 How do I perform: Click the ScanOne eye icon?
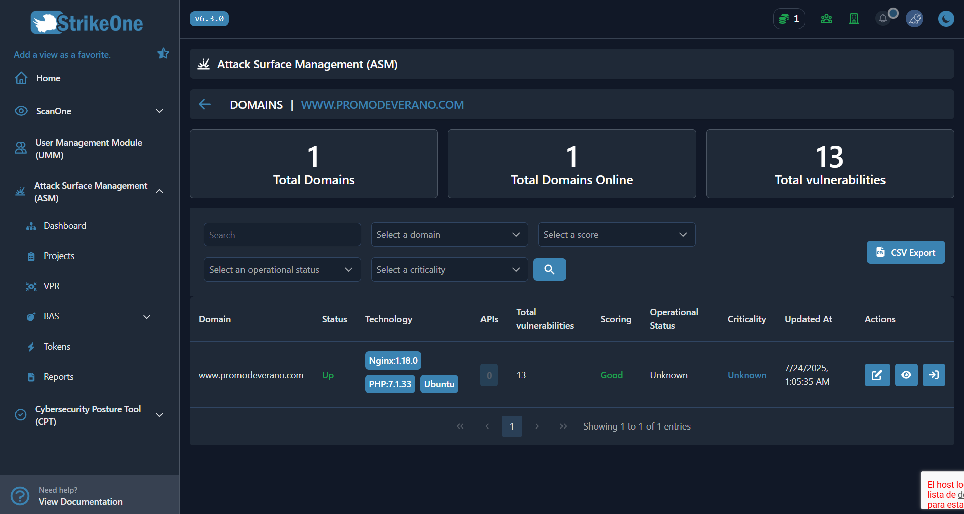pos(21,111)
